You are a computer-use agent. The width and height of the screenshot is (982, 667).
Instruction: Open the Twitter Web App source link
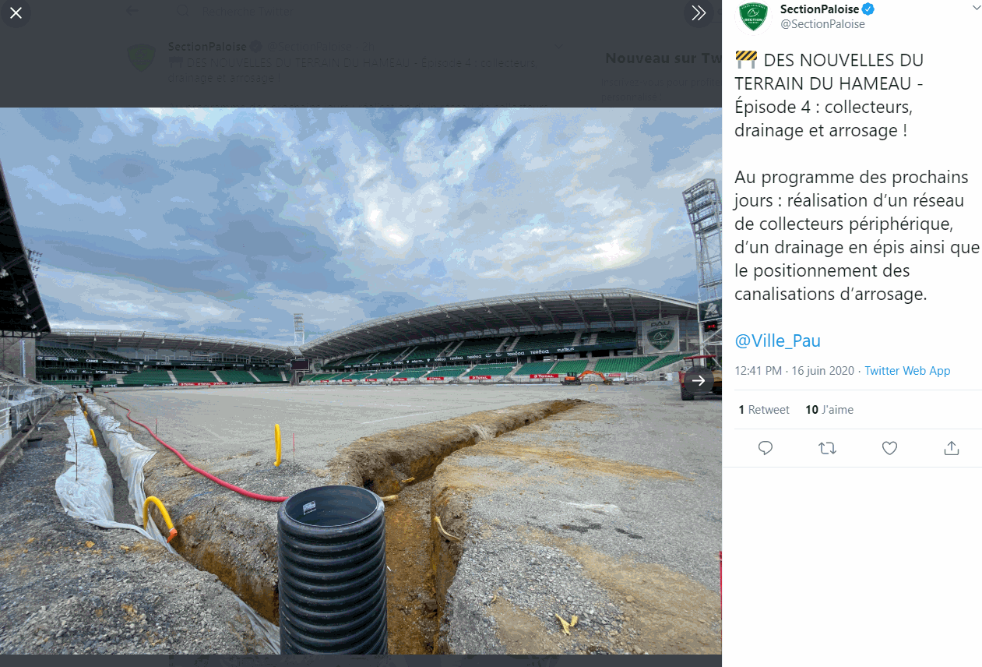pos(907,371)
